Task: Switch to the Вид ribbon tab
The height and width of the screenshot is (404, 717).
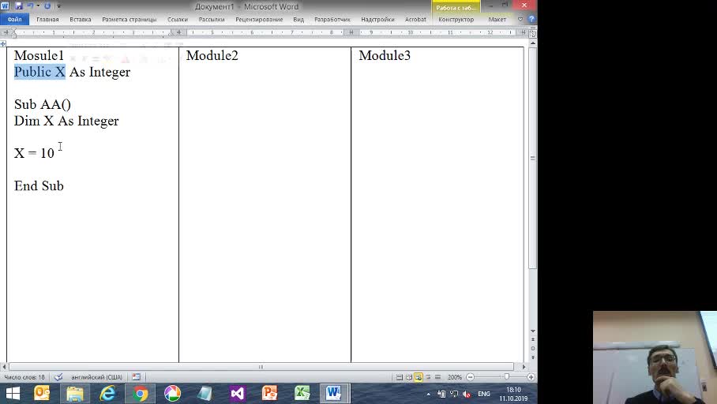Action: (x=298, y=19)
